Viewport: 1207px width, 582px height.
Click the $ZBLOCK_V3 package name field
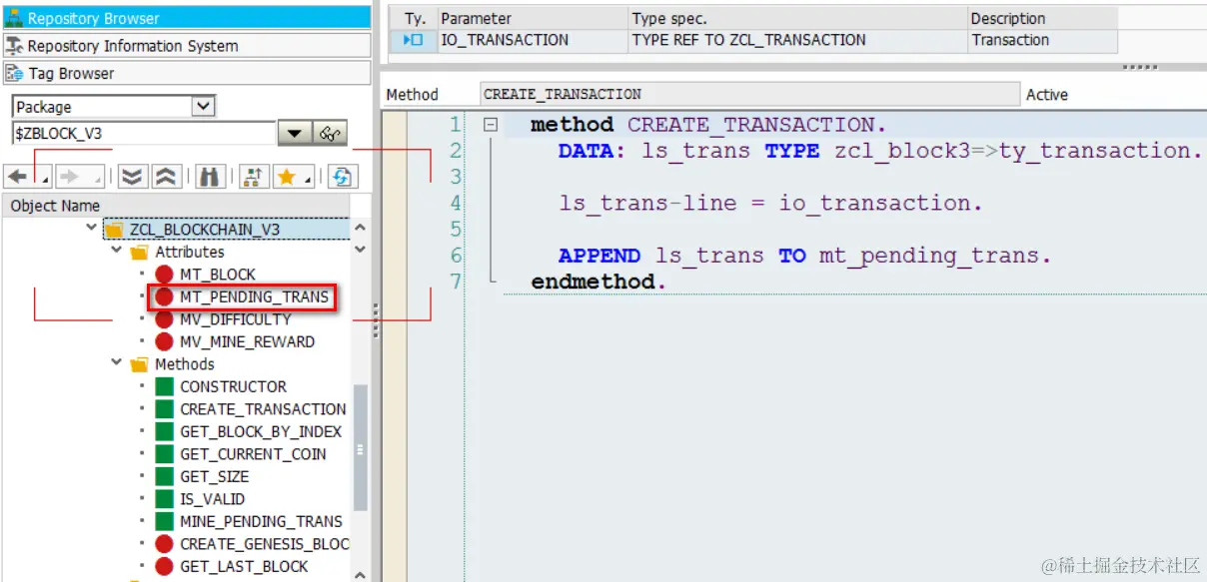tap(143, 133)
